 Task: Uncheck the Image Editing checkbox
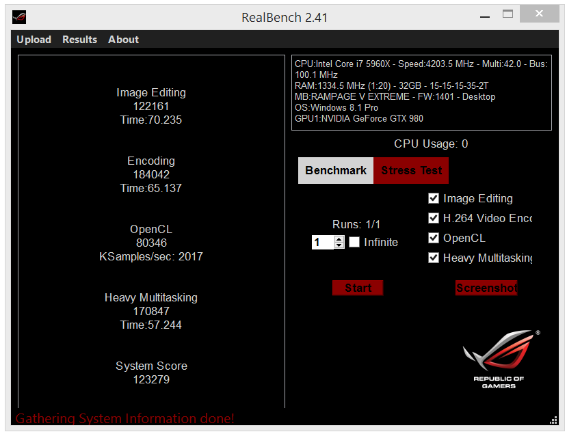tap(433, 198)
